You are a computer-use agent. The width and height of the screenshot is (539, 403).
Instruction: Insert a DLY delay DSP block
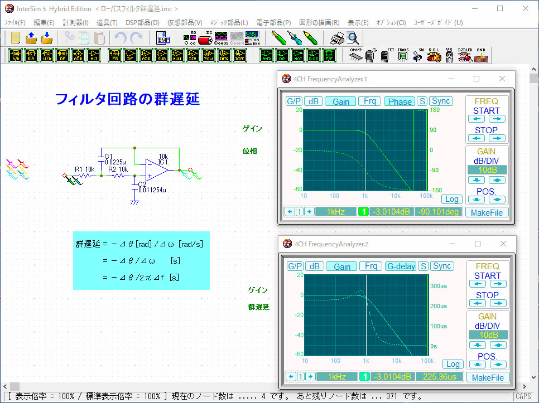click(31, 55)
